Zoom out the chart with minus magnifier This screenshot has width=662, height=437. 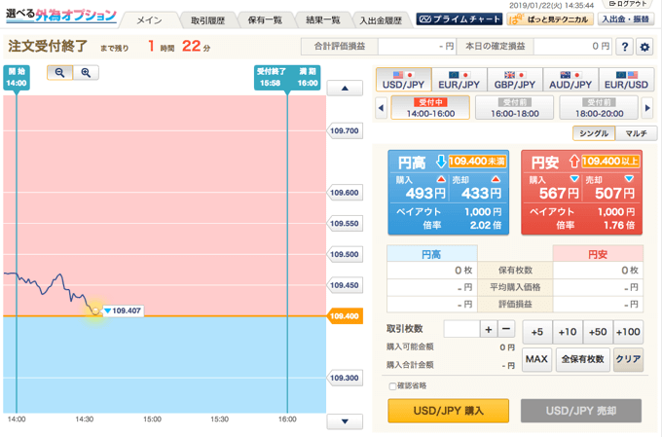point(60,73)
